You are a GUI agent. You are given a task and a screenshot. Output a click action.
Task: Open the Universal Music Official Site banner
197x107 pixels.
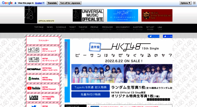coord(88,15)
